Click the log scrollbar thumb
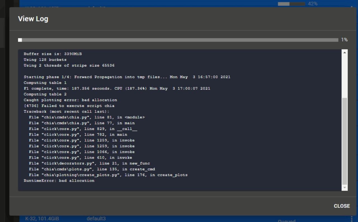The width and height of the screenshot is (358, 222). (345, 141)
